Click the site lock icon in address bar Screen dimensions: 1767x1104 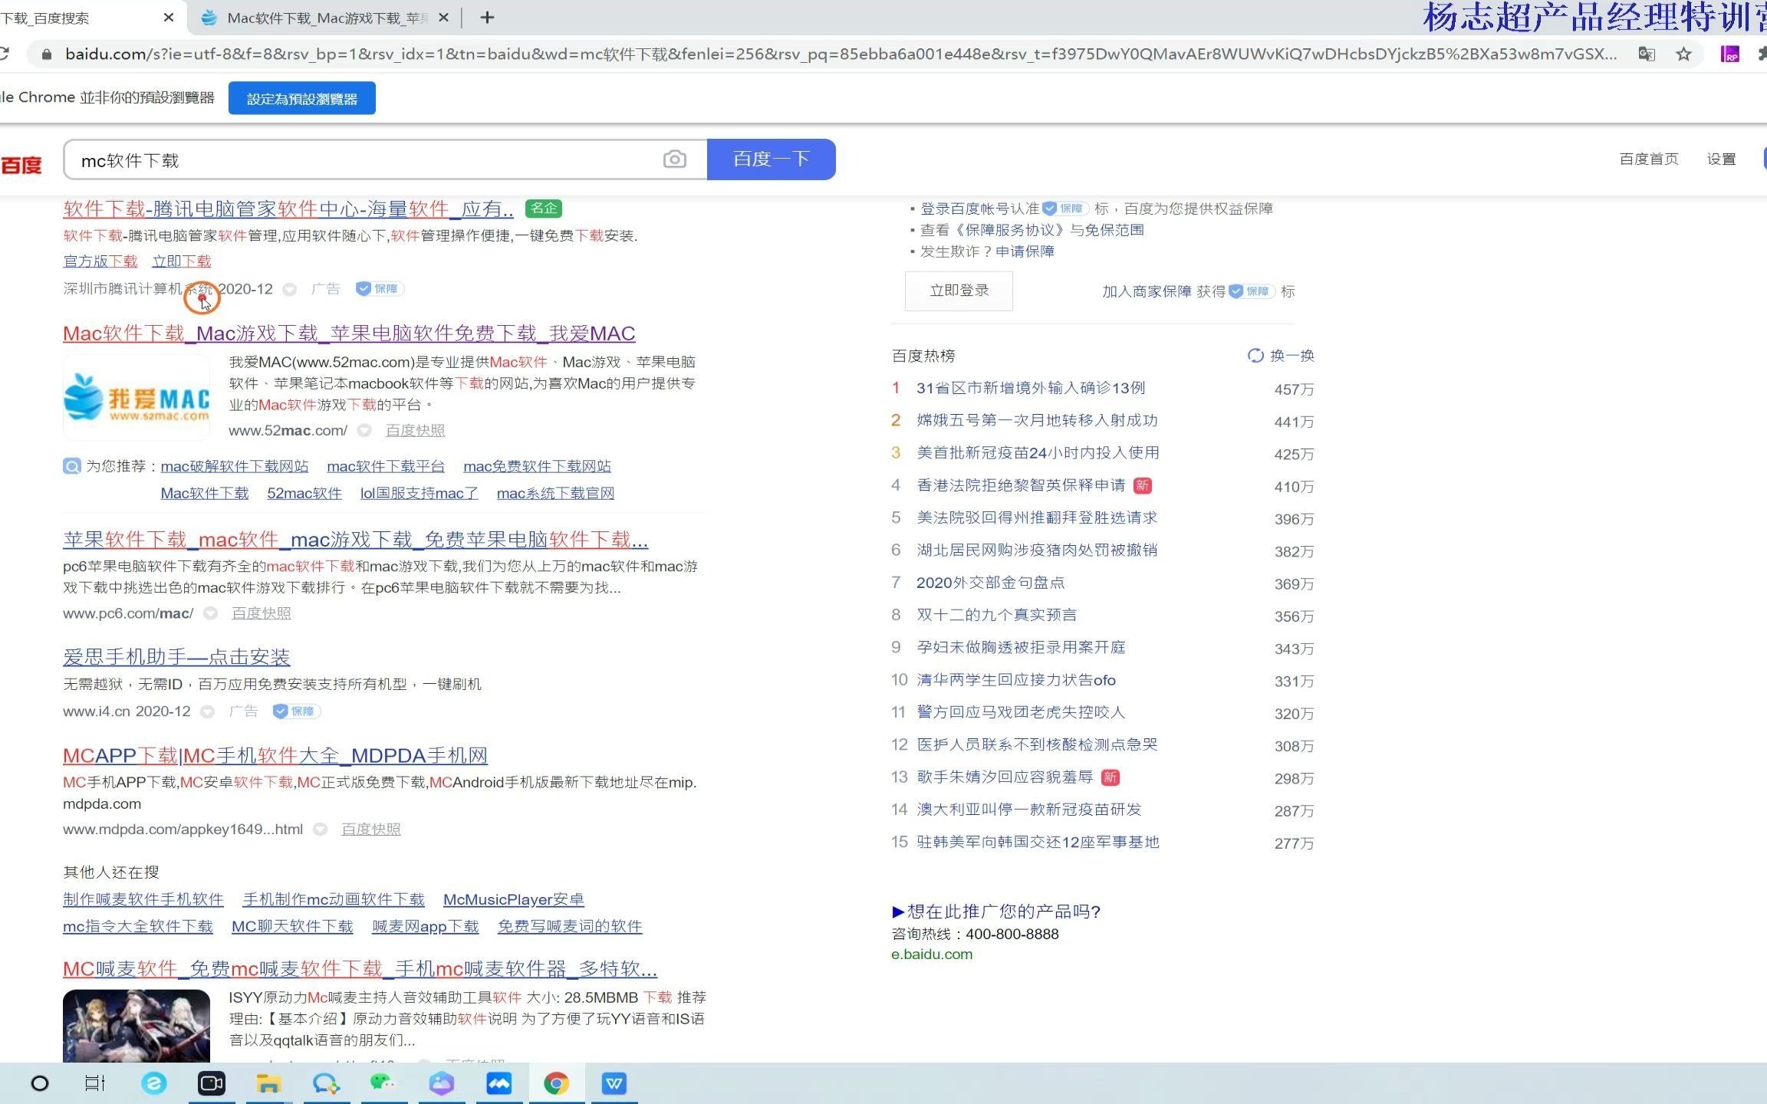click(x=46, y=54)
